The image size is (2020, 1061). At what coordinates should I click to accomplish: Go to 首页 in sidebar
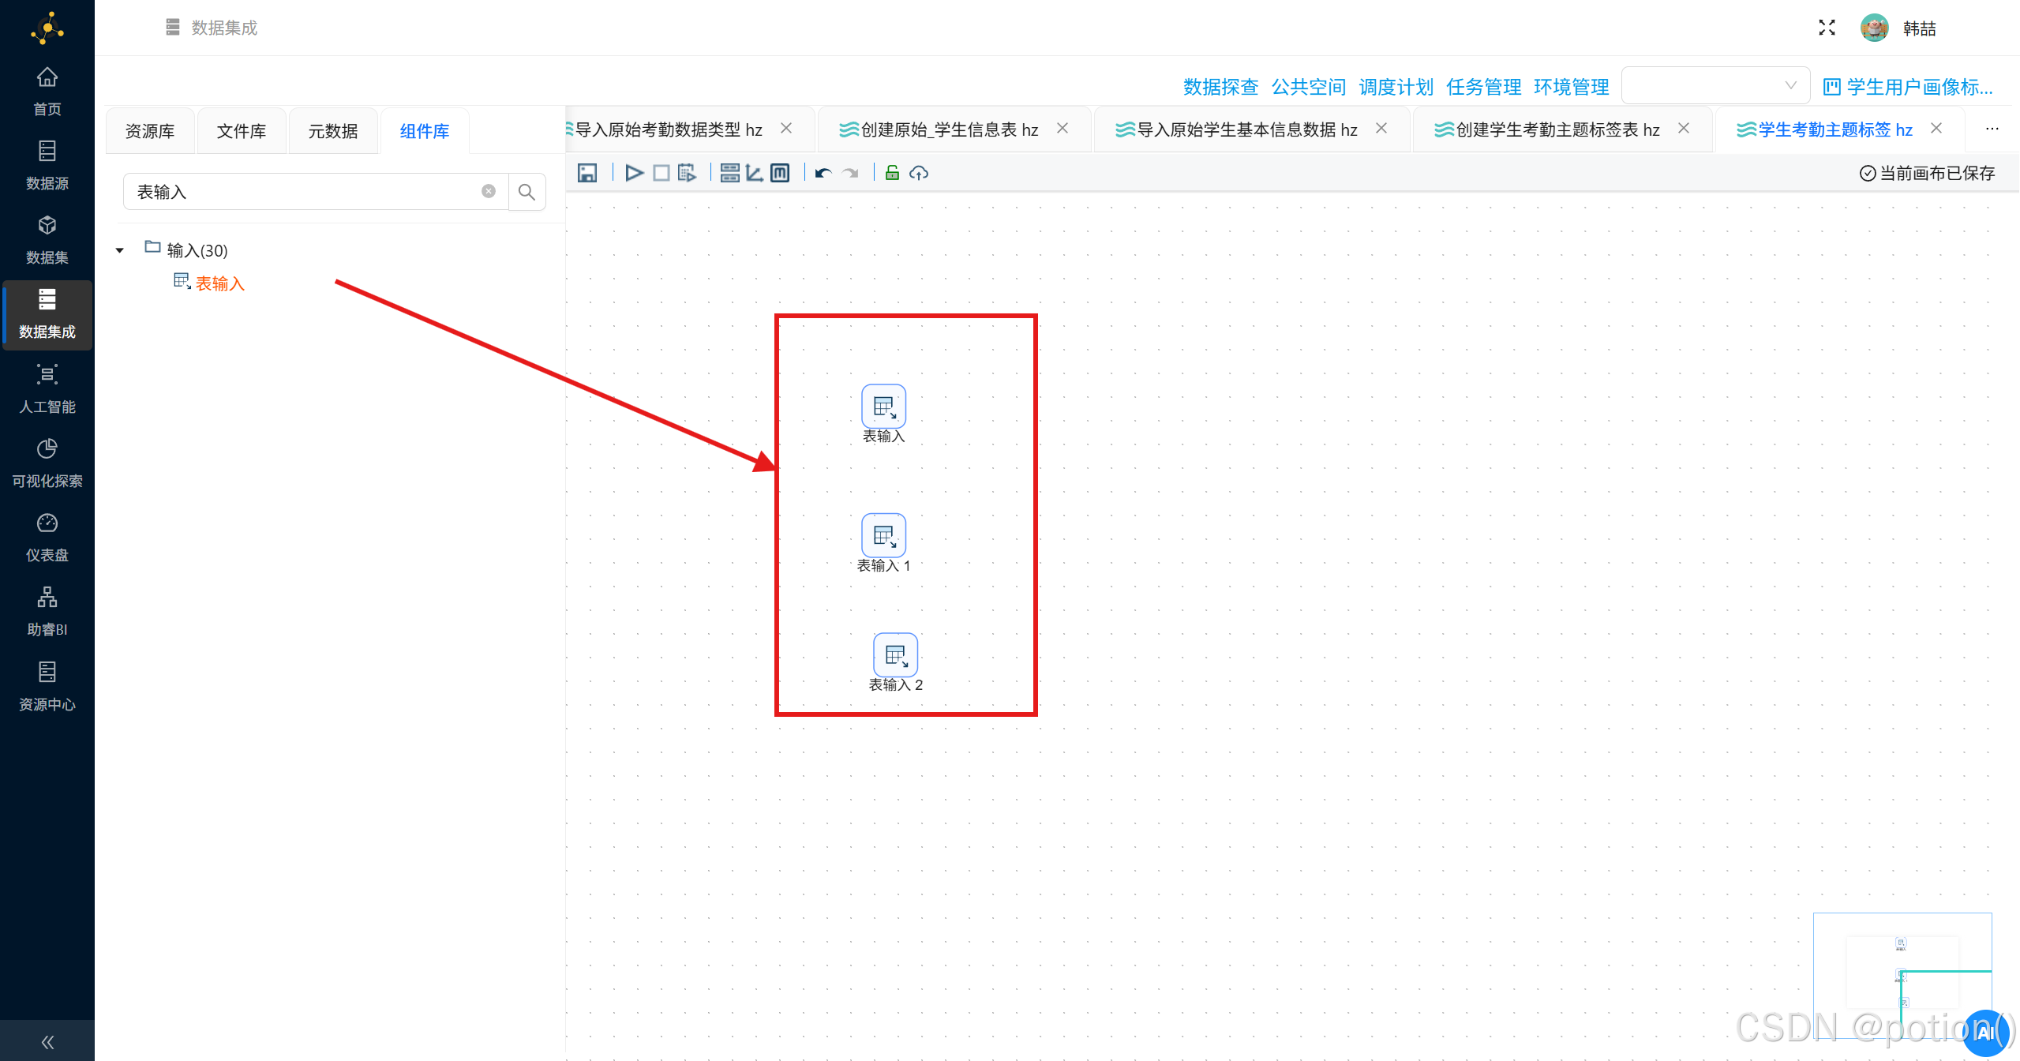pyautogui.click(x=47, y=92)
